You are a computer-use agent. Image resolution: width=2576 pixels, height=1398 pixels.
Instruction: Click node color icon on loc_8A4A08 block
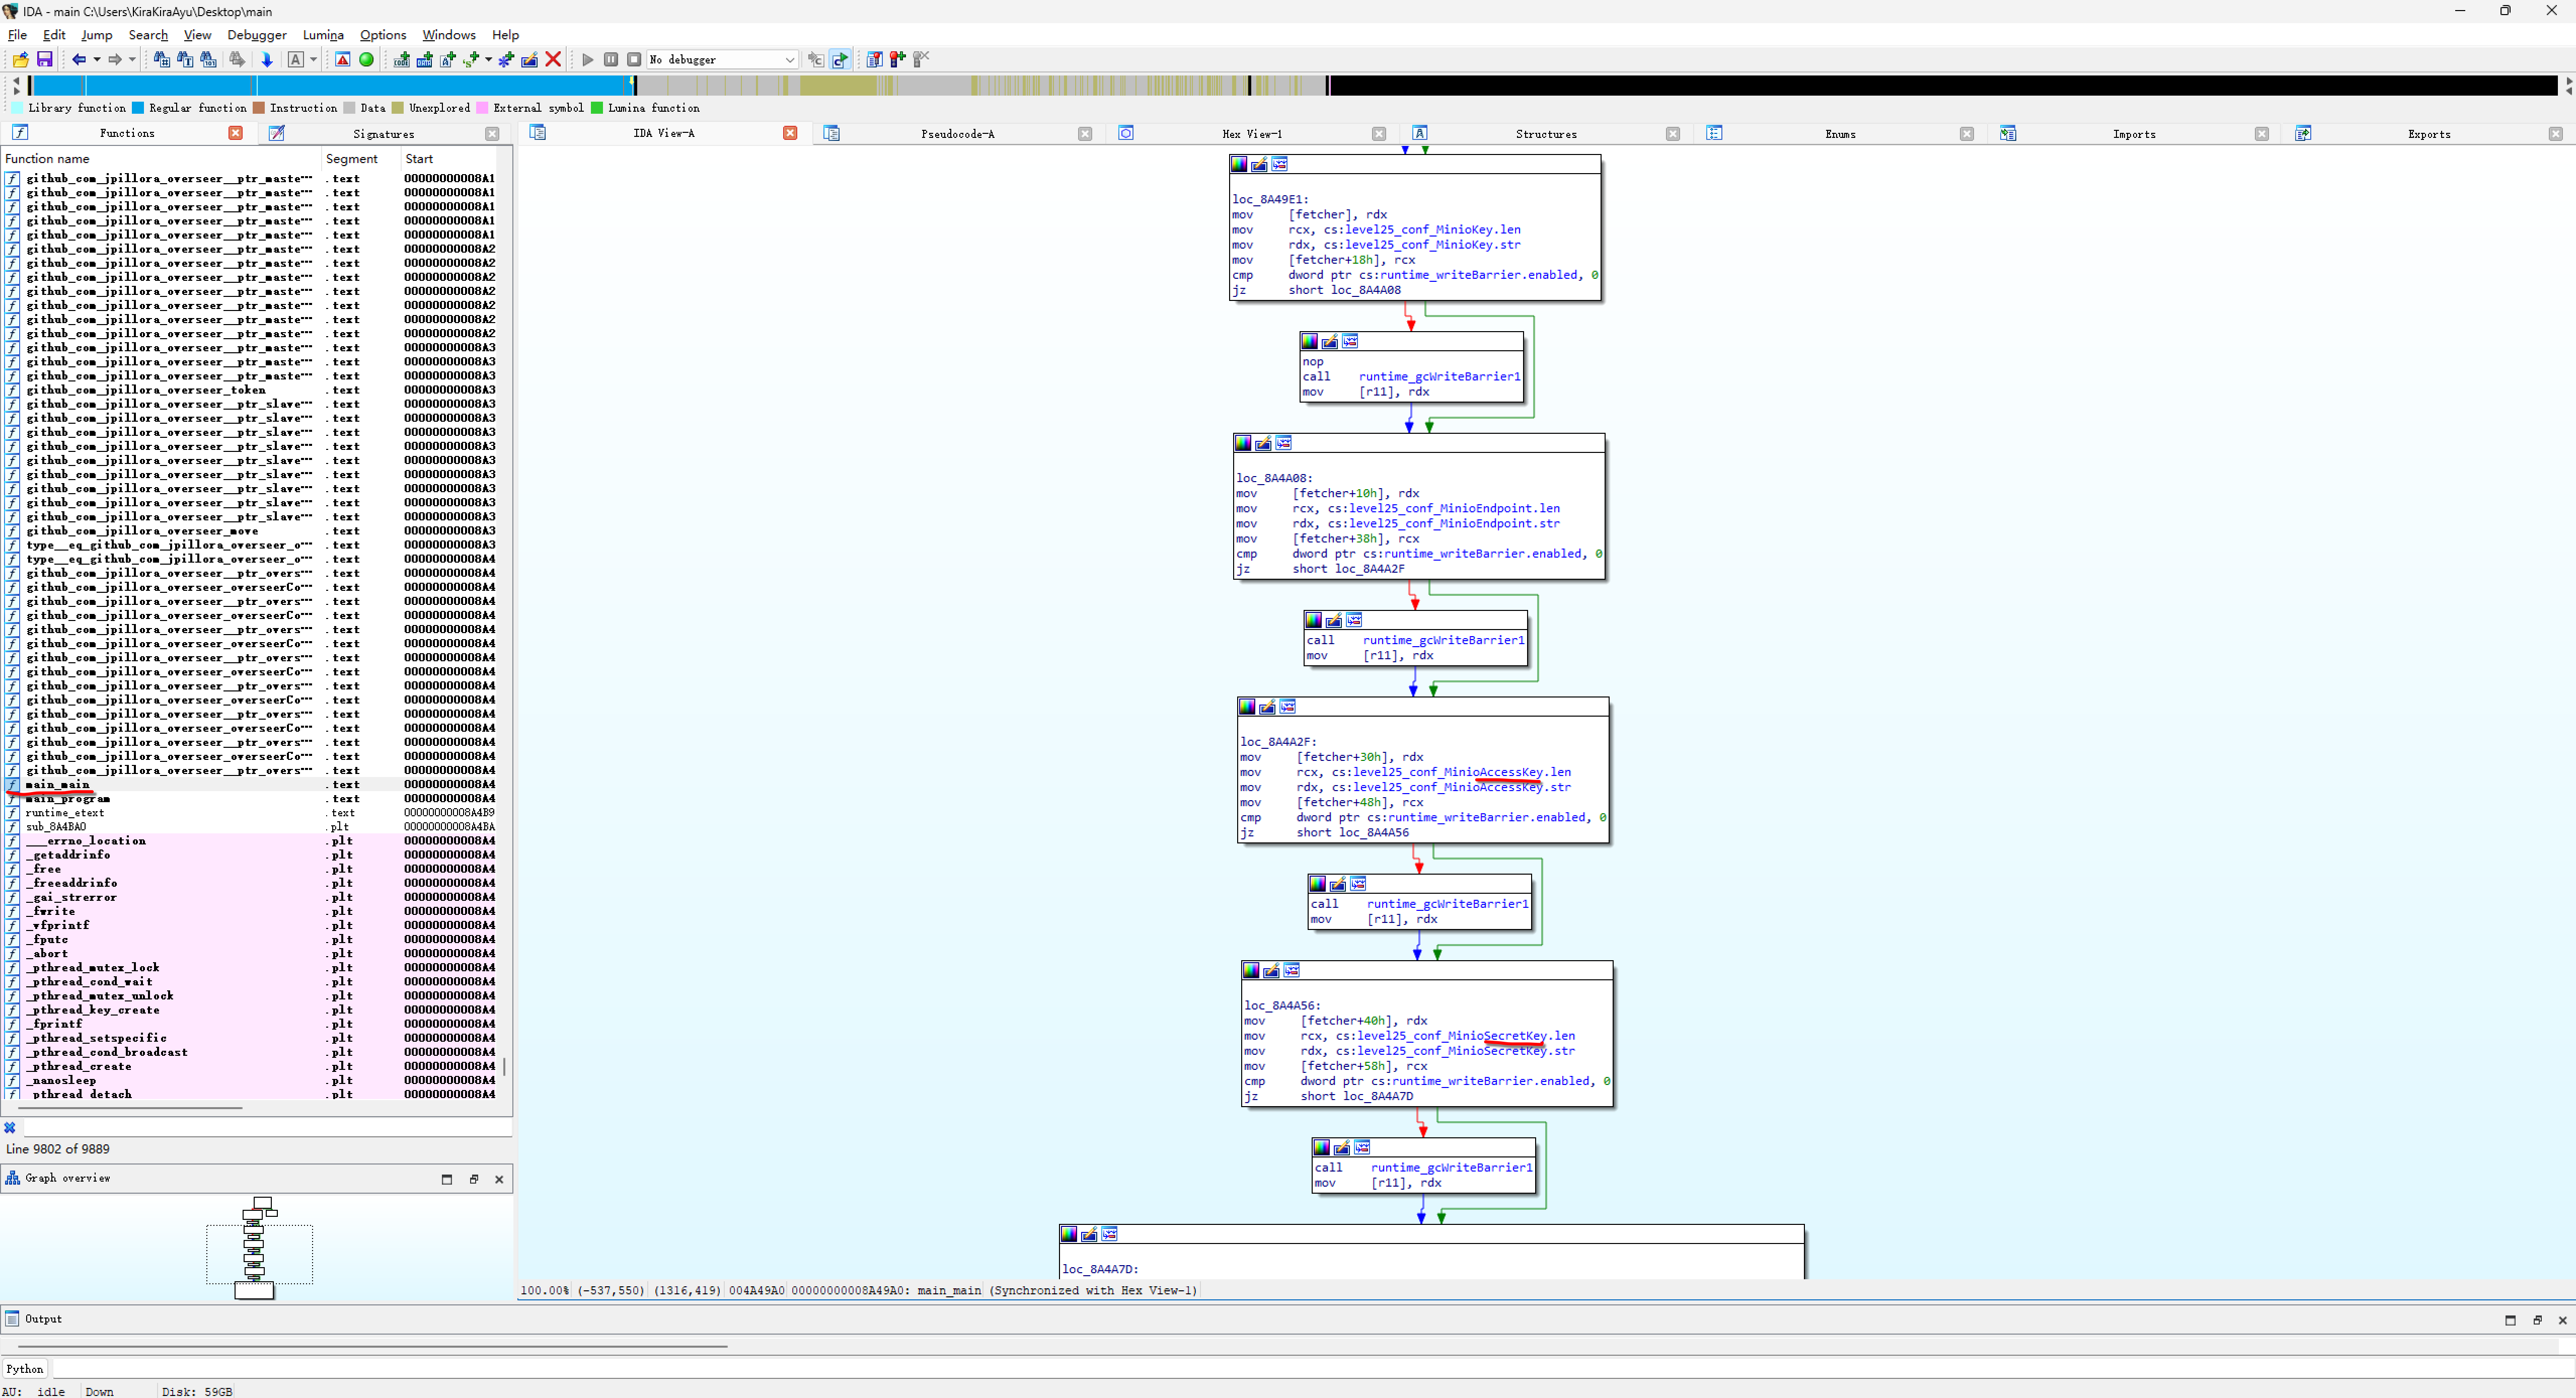[1243, 443]
